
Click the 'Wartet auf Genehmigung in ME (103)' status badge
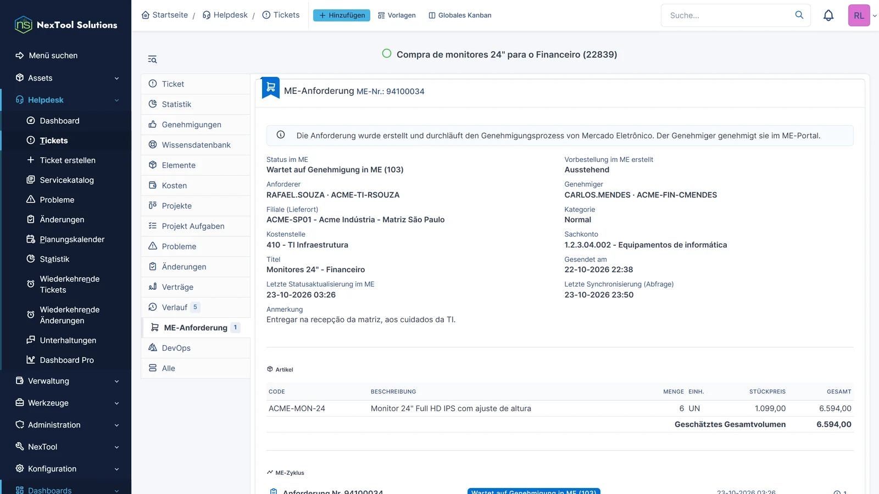(533, 491)
